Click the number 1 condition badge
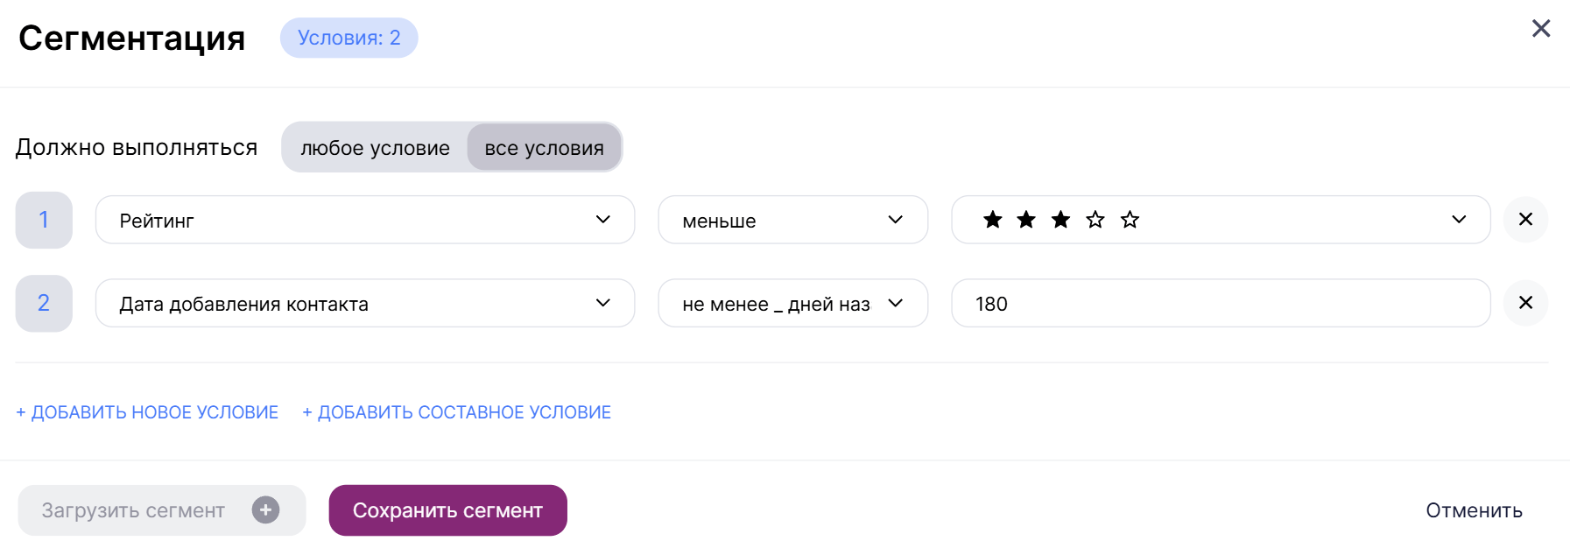 44,220
